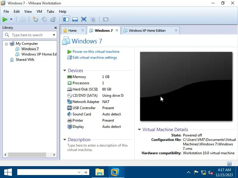
Task: Open the Edit menu
Action: click(17, 12)
